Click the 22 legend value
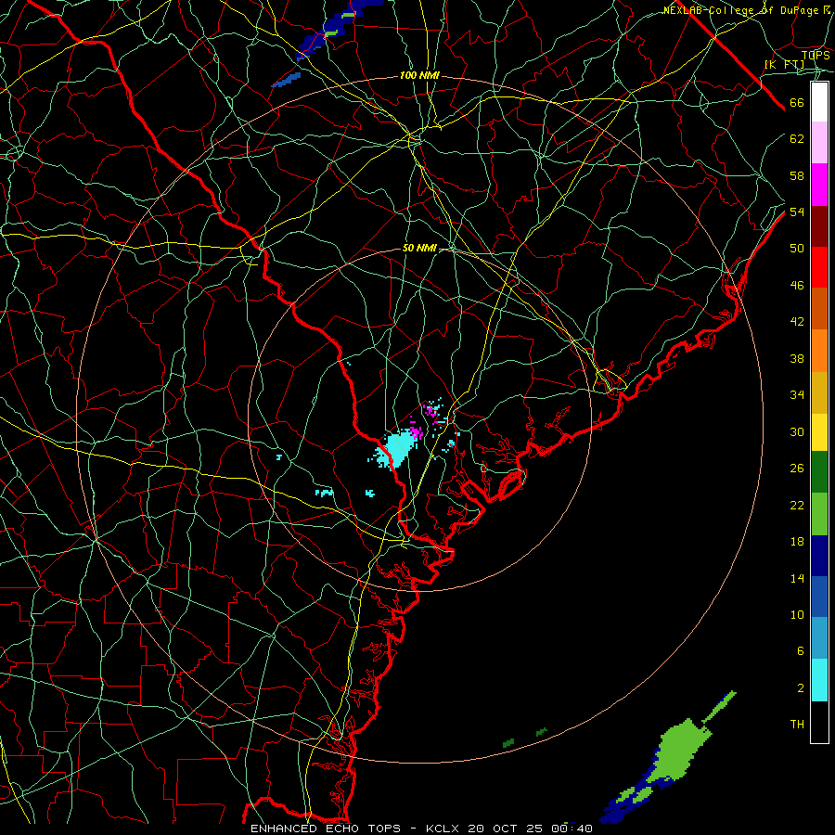 797,505
